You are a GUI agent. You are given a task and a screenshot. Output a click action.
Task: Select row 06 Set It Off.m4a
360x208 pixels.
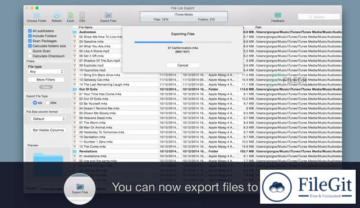coord(91,56)
